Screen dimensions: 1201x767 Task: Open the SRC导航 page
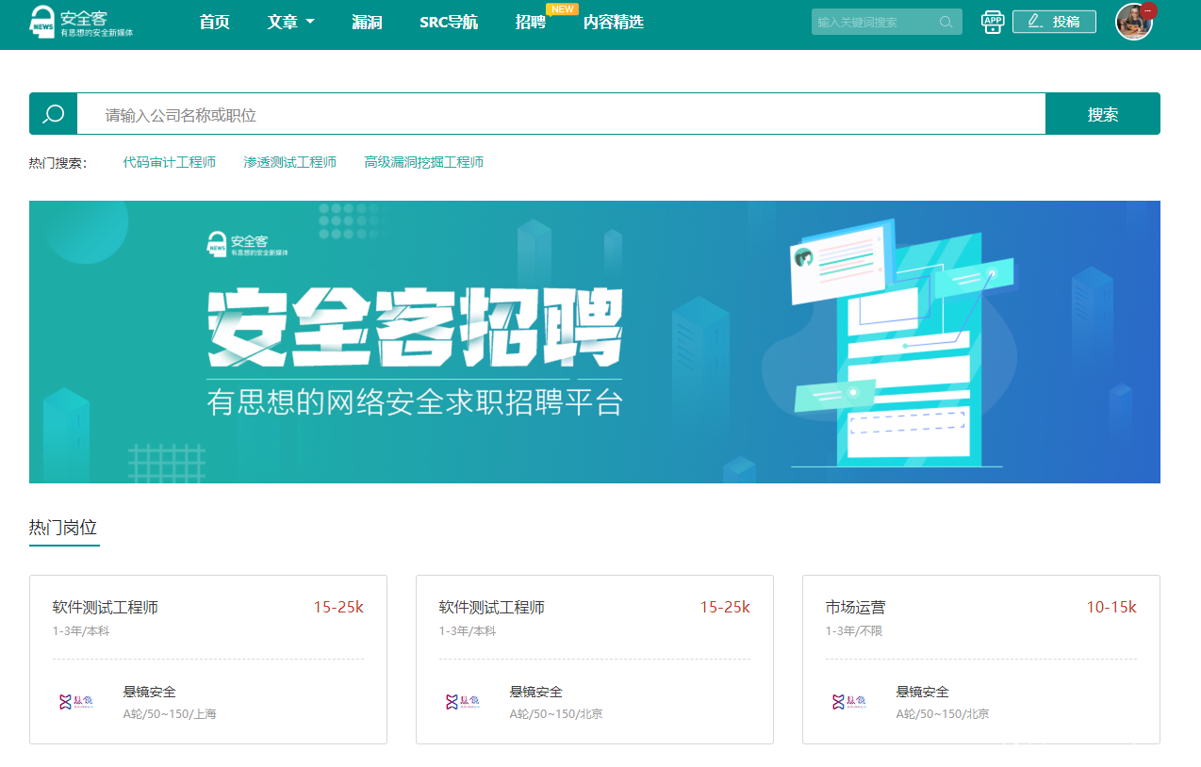(449, 22)
